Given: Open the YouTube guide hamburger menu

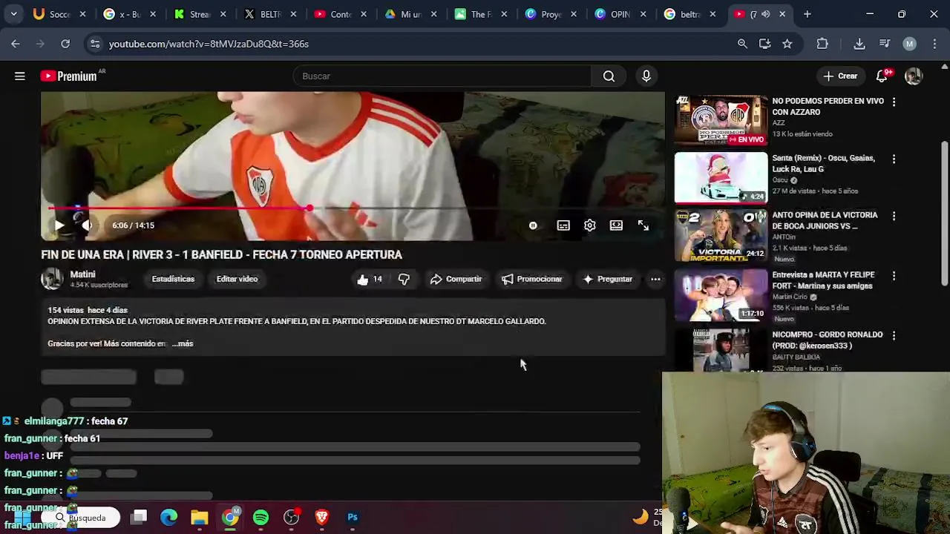Looking at the screenshot, I should coord(20,76).
